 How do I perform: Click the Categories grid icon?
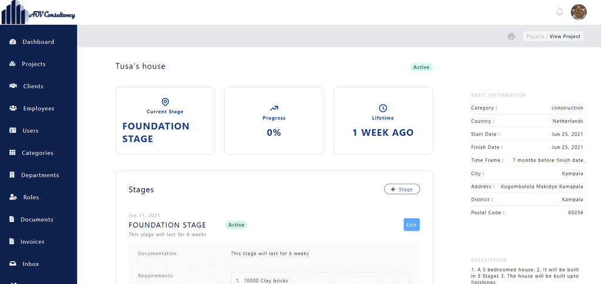(x=12, y=153)
